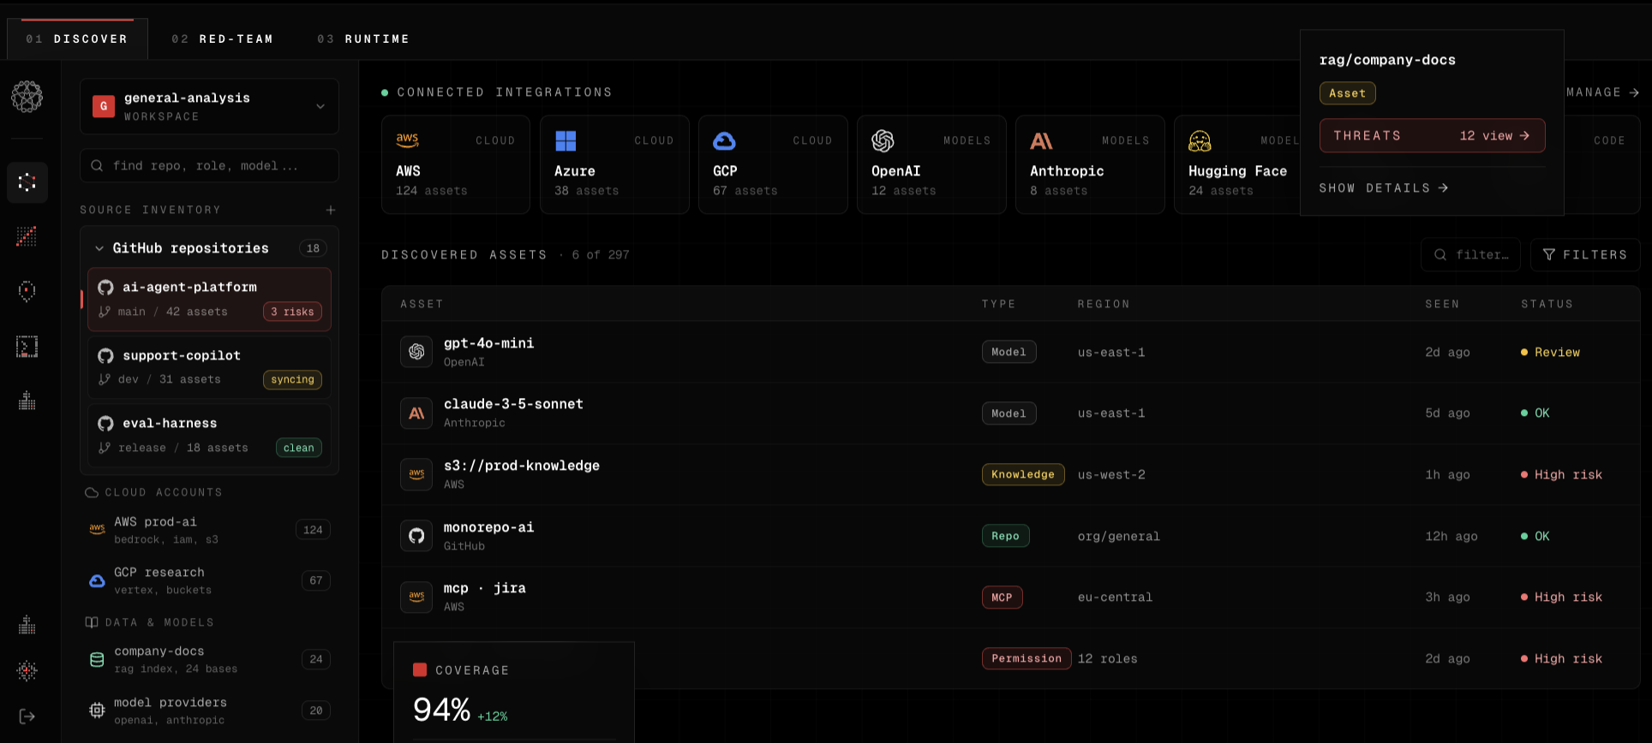Click the Seen column header
The image size is (1652, 743).
tap(1442, 304)
